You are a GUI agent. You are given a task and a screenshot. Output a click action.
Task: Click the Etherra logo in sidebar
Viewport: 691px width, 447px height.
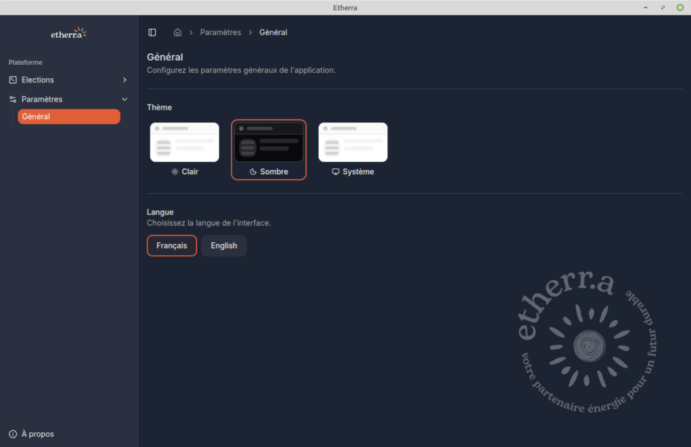69,33
